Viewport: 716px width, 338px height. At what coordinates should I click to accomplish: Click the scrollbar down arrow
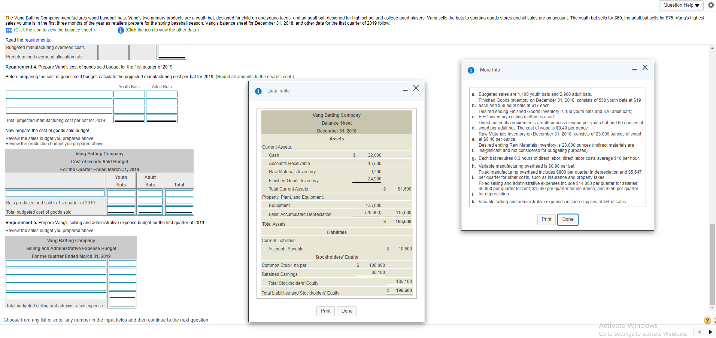click(x=712, y=308)
